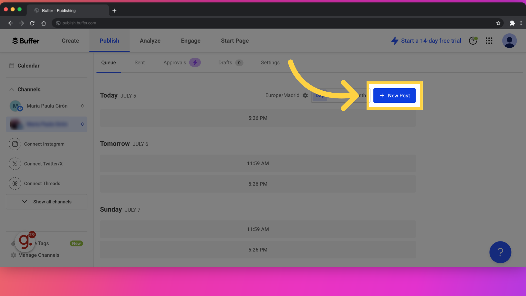Click the Approvals lightning badge

(x=195, y=63)
